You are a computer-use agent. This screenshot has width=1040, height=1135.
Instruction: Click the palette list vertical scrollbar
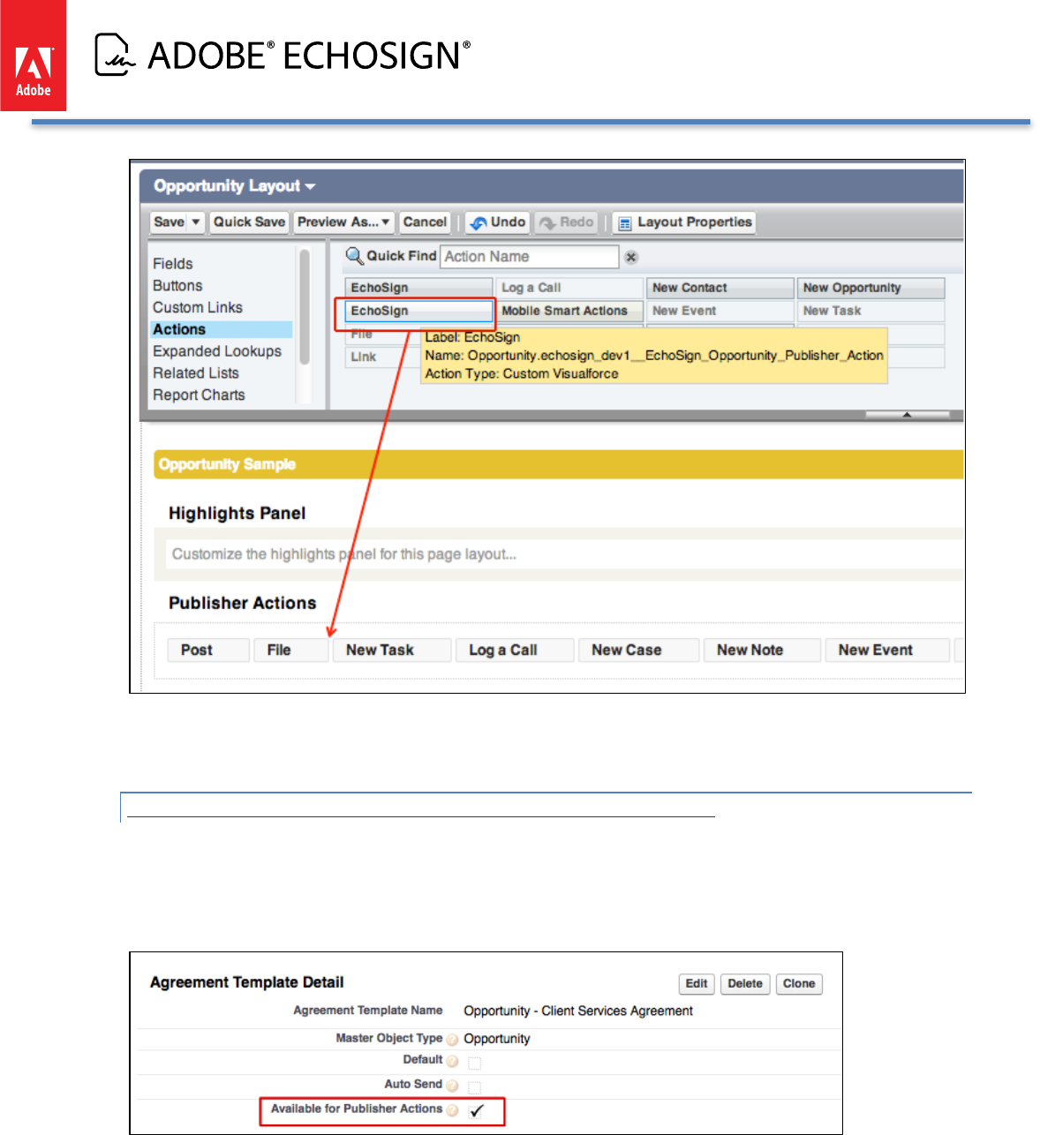pos(305,306)
